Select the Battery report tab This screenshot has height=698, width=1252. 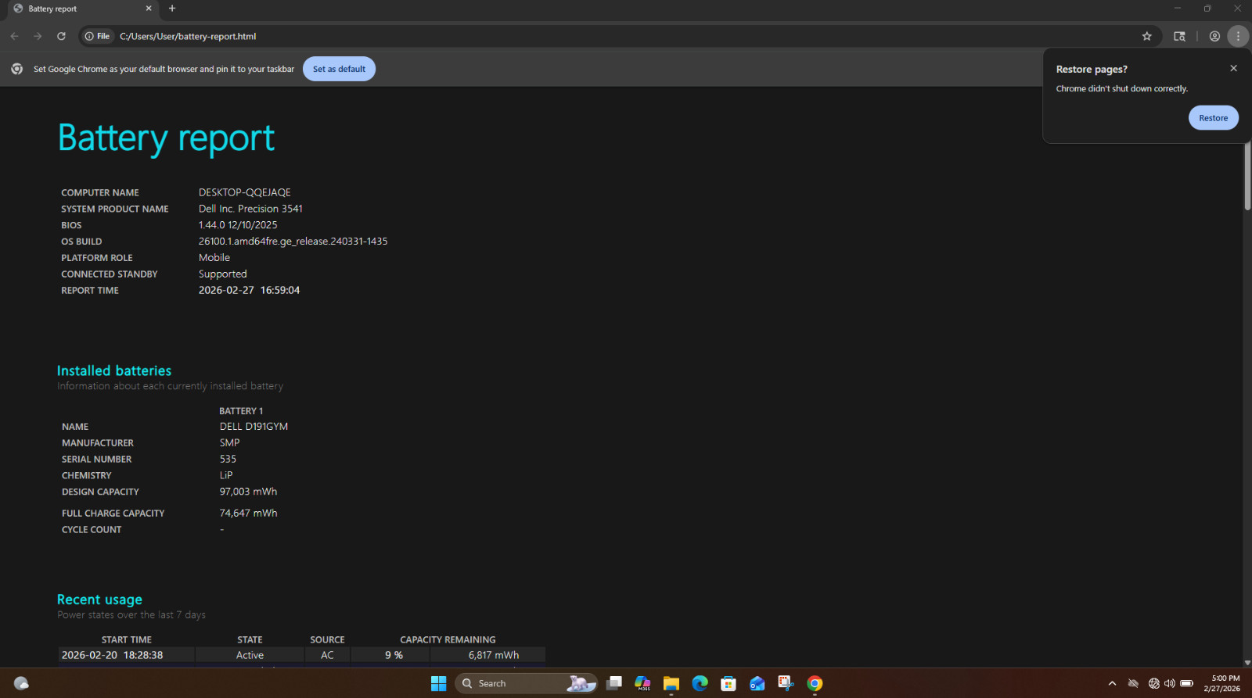82,9
